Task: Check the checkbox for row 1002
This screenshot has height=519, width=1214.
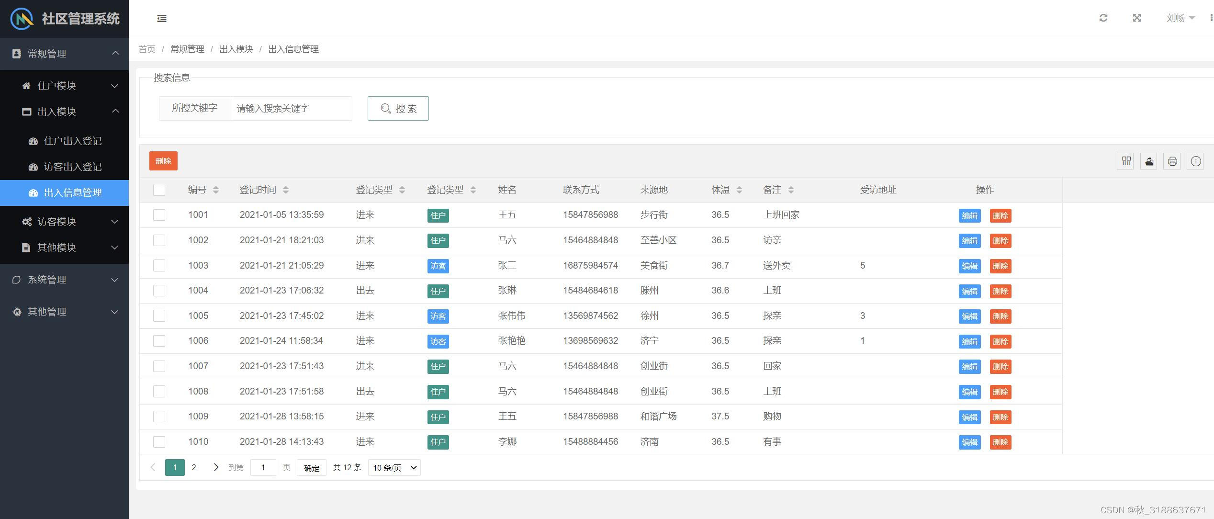Action: (159, 240)
